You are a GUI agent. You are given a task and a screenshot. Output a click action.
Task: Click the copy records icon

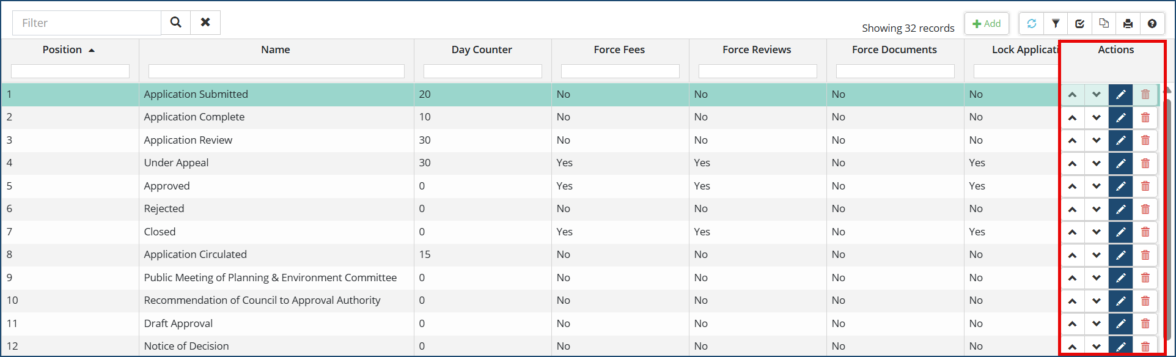1104,24
